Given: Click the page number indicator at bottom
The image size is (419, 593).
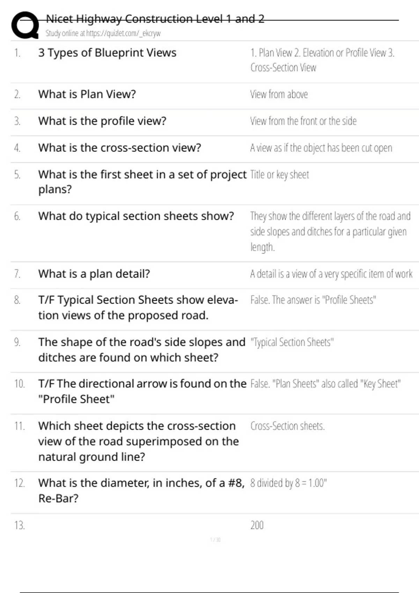Looking at the screenshot, I should pos(215,540).
